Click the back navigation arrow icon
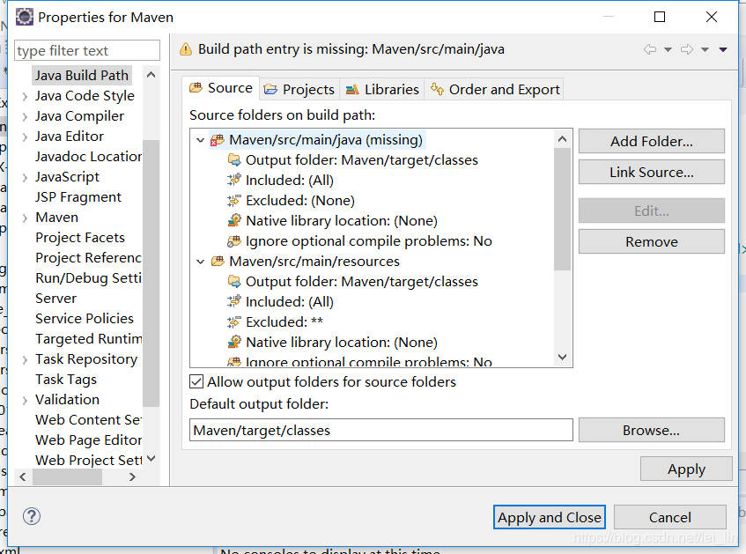Screen dimensions: 746x554 [649, 49]
